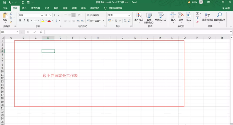The image size is (233, 125).
Task: Click 共享 share button
Action: [226, 8]
